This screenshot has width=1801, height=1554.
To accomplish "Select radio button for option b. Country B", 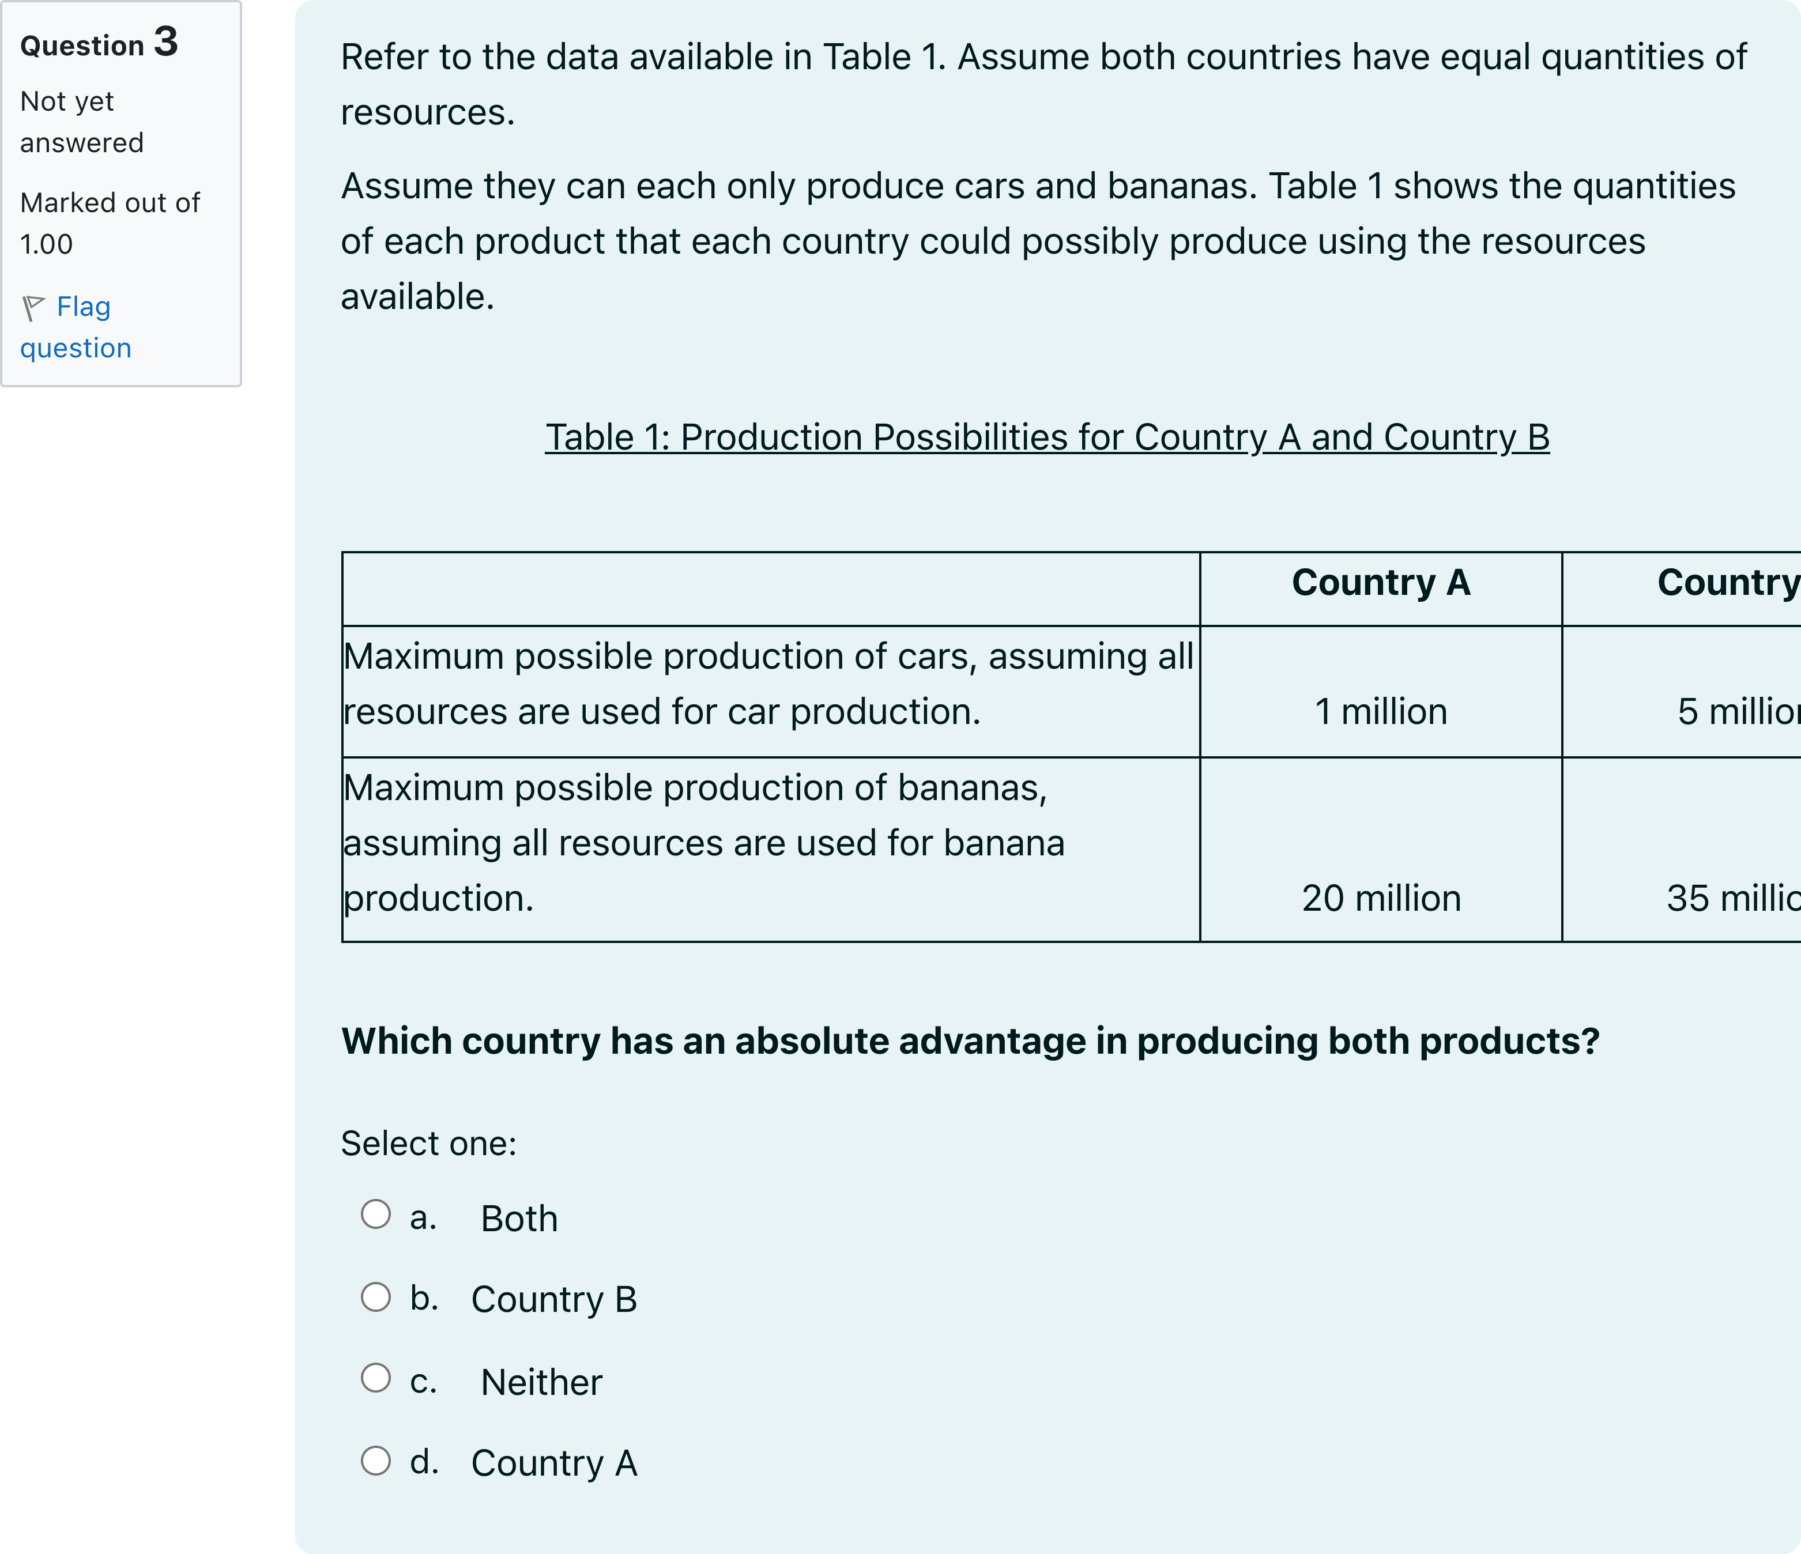I will pyautogui.click(x=375, y=1297).
